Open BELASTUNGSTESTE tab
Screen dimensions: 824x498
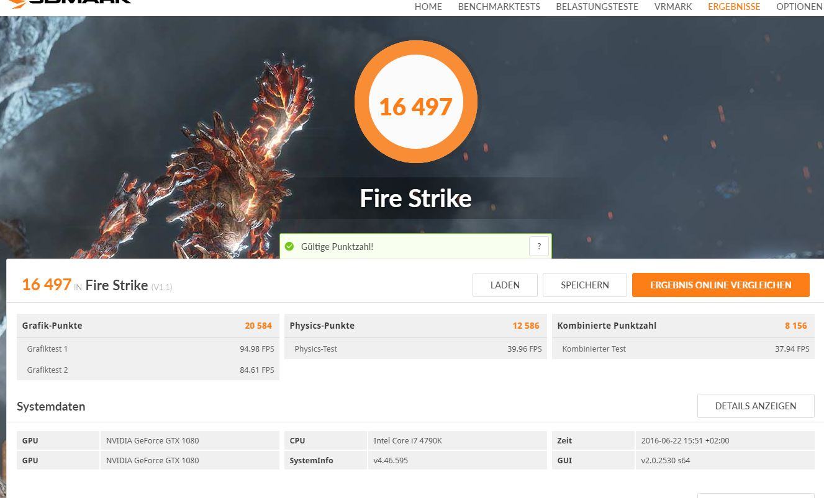click(597, 7)
